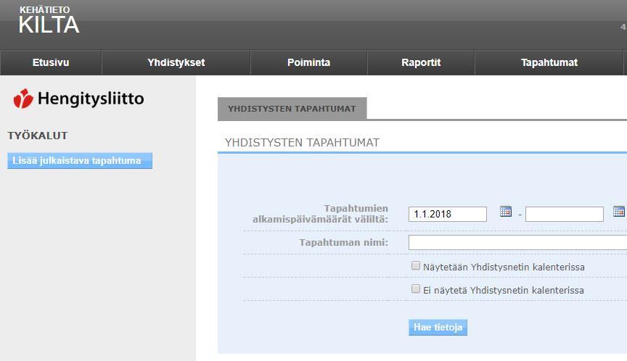Focus the Tapahtuman nimi text field
The width and height of the screenshot is (627, 361).
(x=518, y=242)
